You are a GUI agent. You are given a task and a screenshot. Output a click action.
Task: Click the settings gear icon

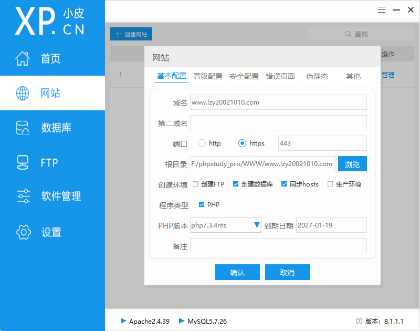tap(24, 232)
